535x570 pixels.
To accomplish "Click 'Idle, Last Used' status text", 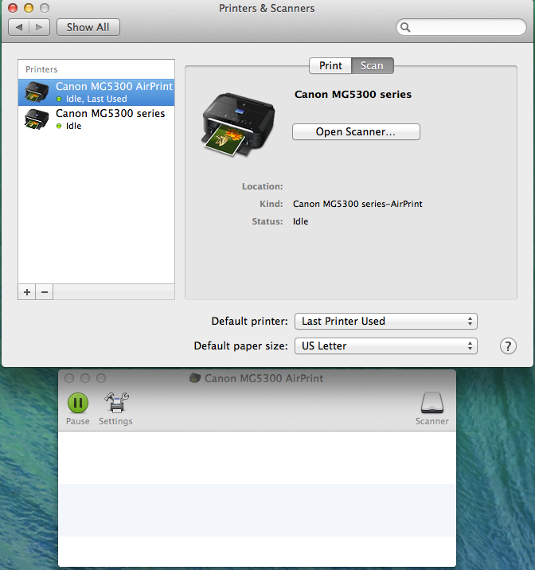I will (96, 99).
